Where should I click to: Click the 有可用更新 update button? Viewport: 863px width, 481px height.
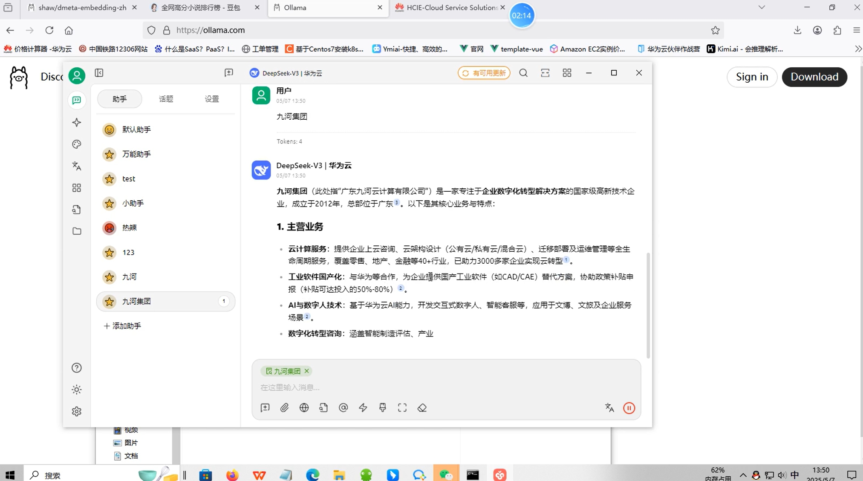[x=484, y=73]
